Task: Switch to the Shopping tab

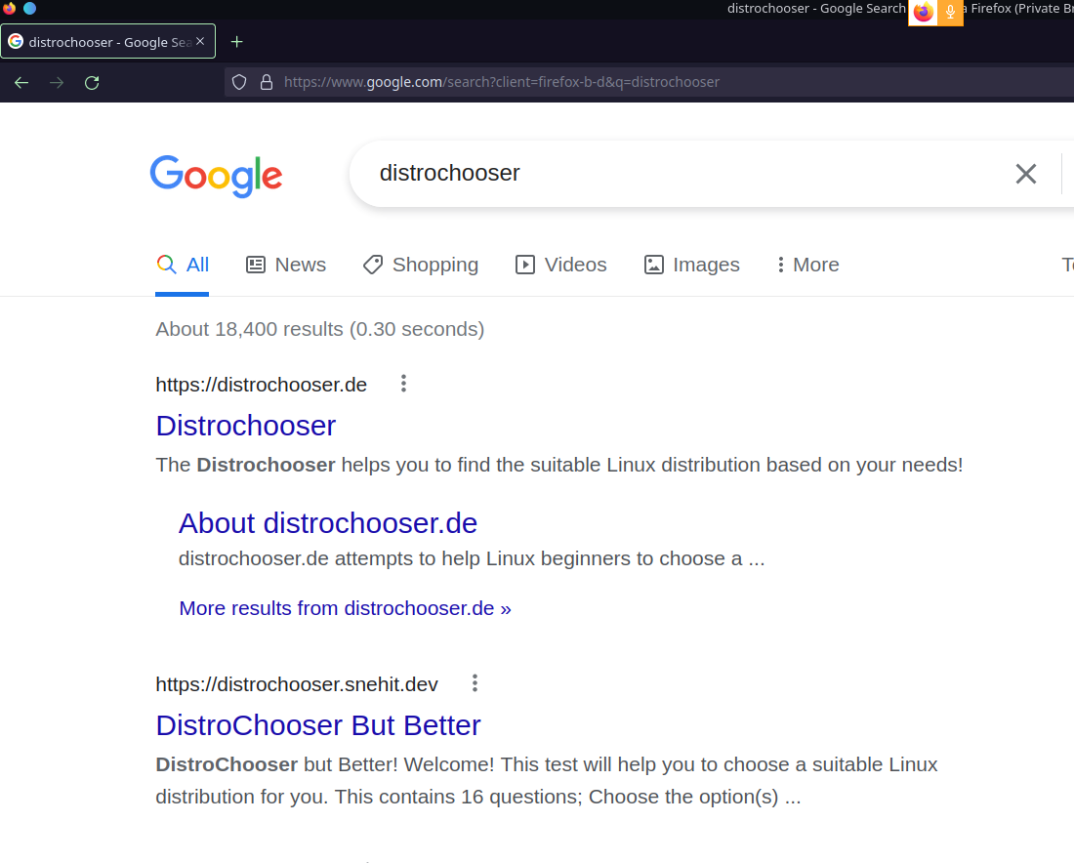Action: pyautogui.click(x=421, y=265)
